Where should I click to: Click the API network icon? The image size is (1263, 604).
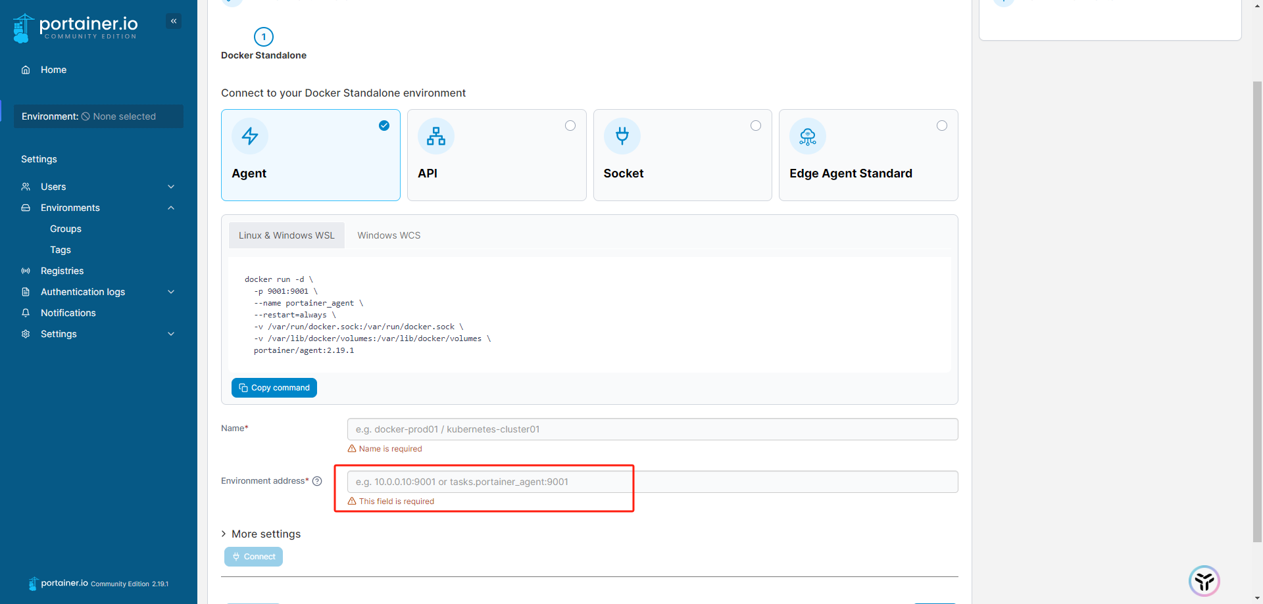[436, 136]
